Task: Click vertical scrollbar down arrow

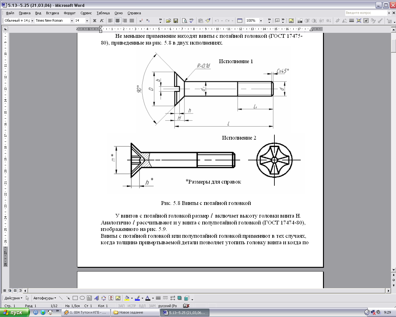Action: click(394, 270)
